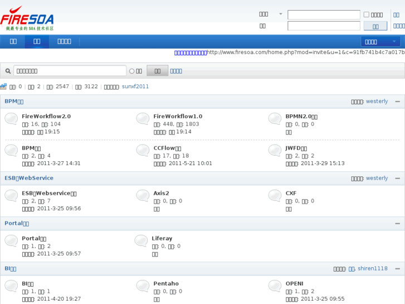The height and width of the screenshot is (304, 405).
Task: Select the first navigation tab
Action: point(13,41)
